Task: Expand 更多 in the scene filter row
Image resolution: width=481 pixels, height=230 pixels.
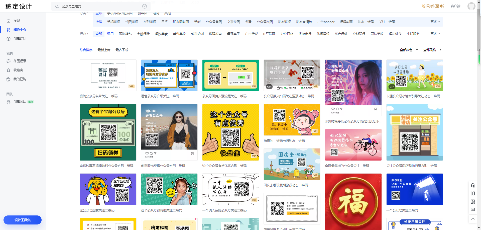Action: coord(435,22)
